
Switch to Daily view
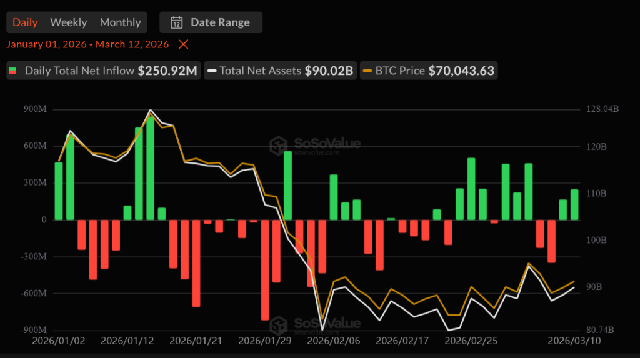pos(25,22)
